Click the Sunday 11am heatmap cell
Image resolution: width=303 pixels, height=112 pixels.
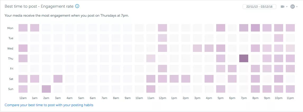(151, 89)
